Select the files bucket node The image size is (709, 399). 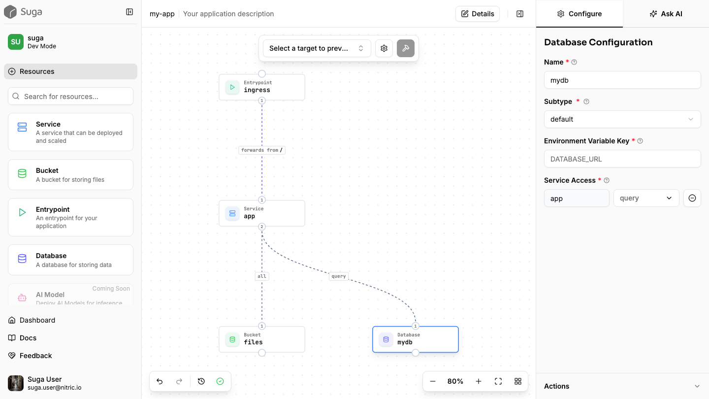pyautogui.click(x=262, y=339)
